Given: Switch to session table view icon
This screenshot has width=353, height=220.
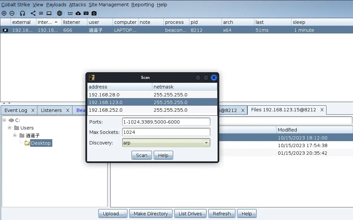Looking at the screenshot, I should [41, 13].
